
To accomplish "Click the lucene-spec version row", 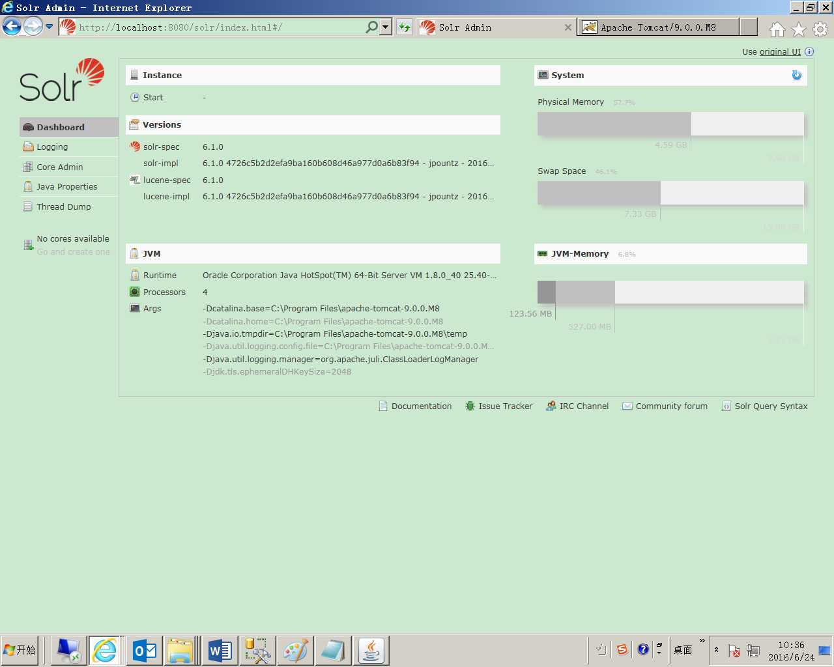I will (313, 180).
